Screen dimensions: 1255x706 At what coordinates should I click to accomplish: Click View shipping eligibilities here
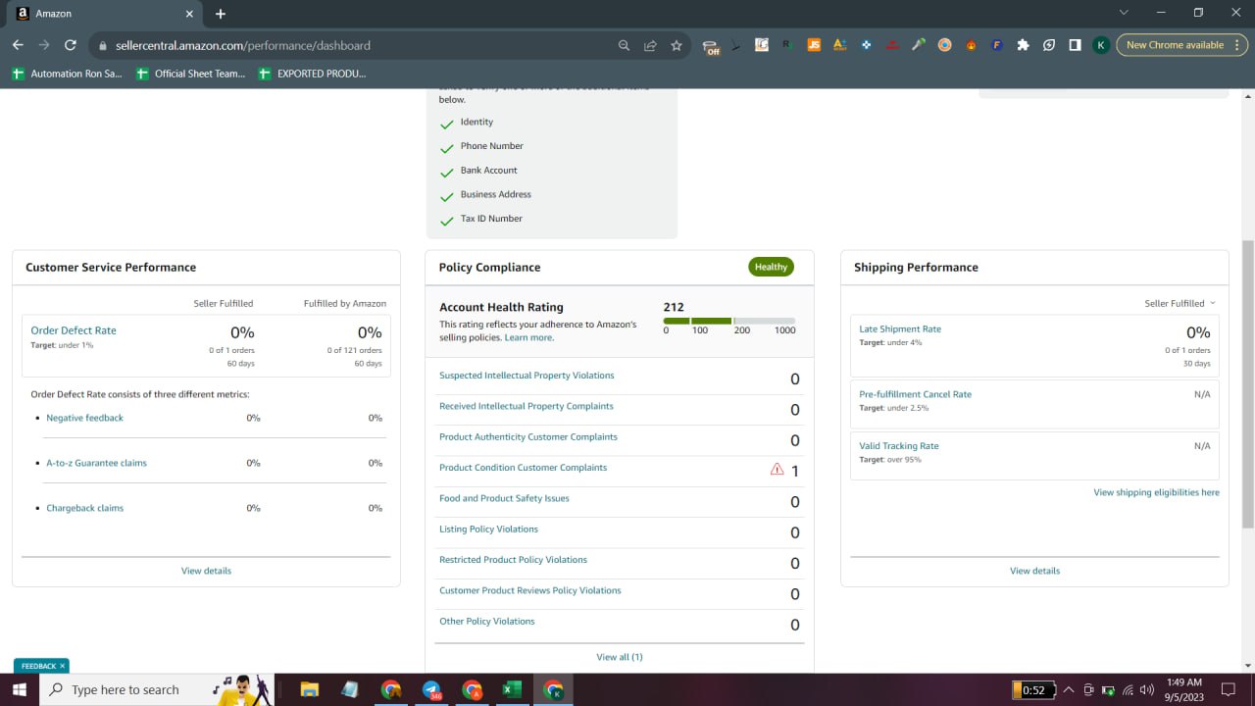pos(1157,492)
